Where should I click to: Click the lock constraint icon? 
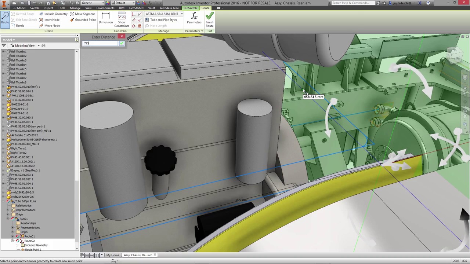(x=140, y=26)
